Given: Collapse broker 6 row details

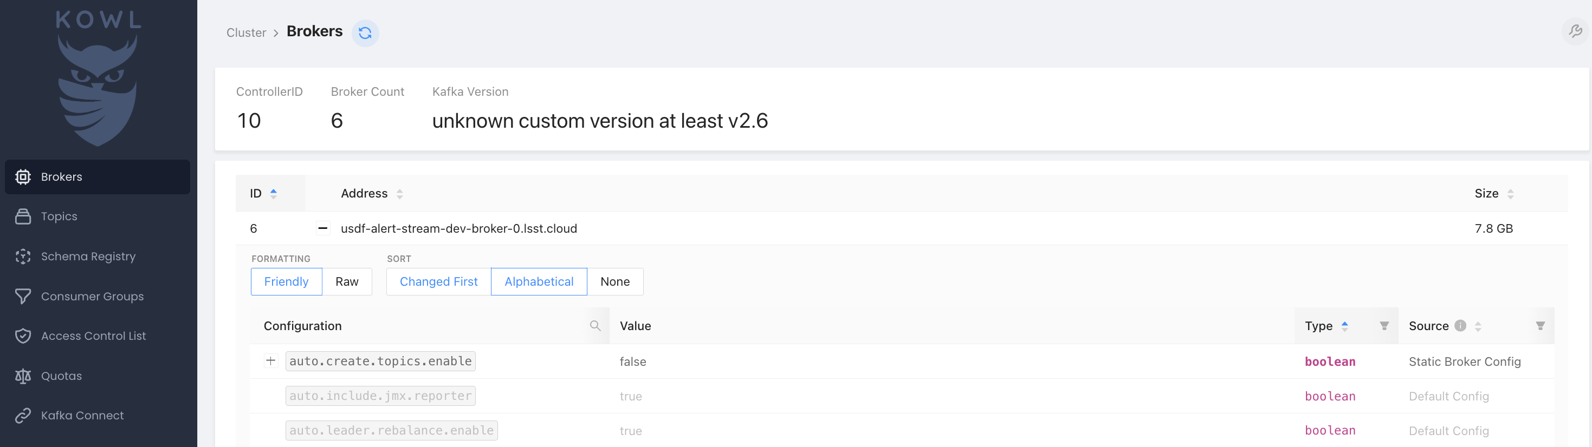Looking at the screenshot, I should tap(322, 228).
